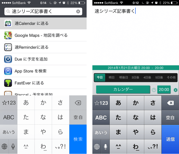Tap the globe key on the left keyboard
This screenshot has height=154, width=179.
4,146
